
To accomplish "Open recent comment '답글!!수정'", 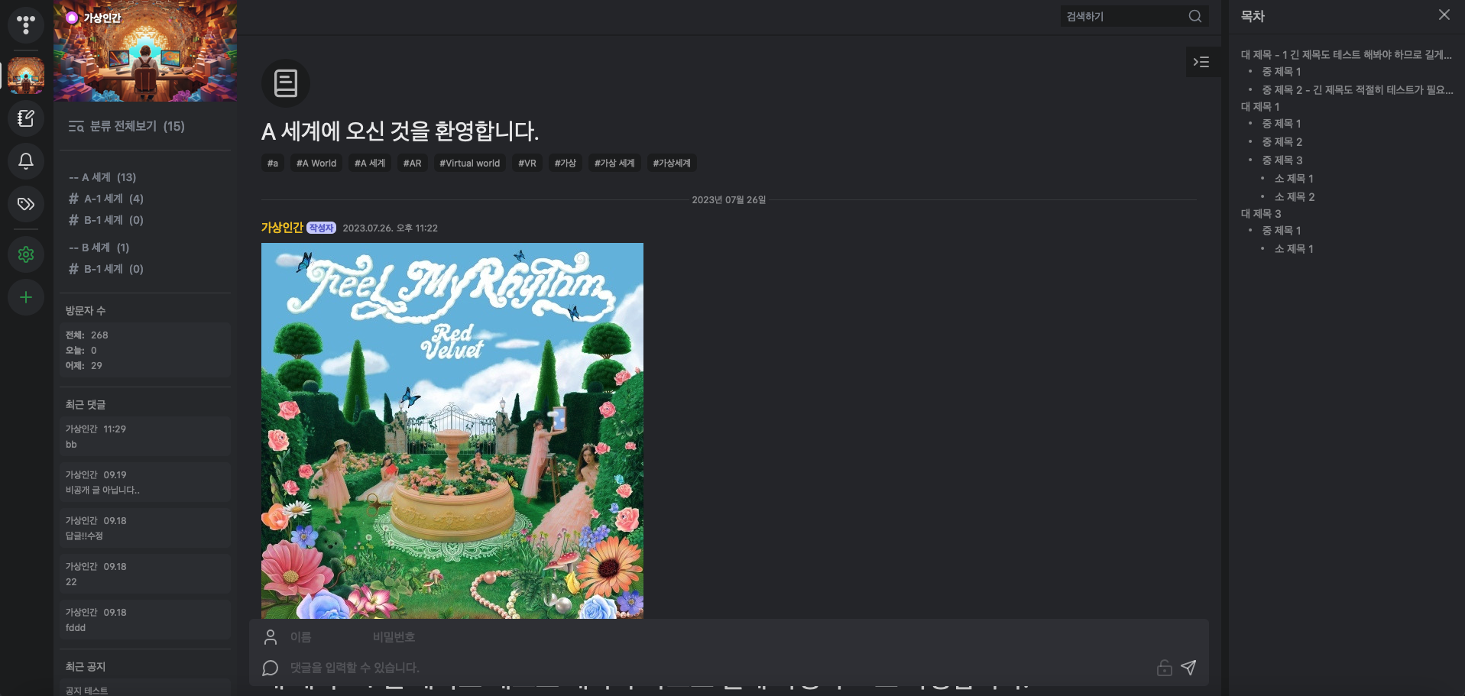I will [x=145, y=528].
